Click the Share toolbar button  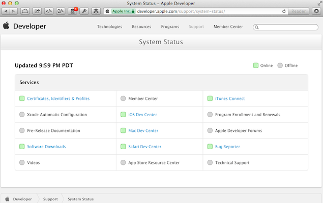coord(37,11)
